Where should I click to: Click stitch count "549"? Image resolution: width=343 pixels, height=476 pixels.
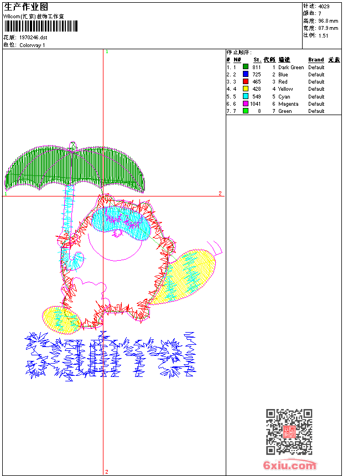[257, 96]
